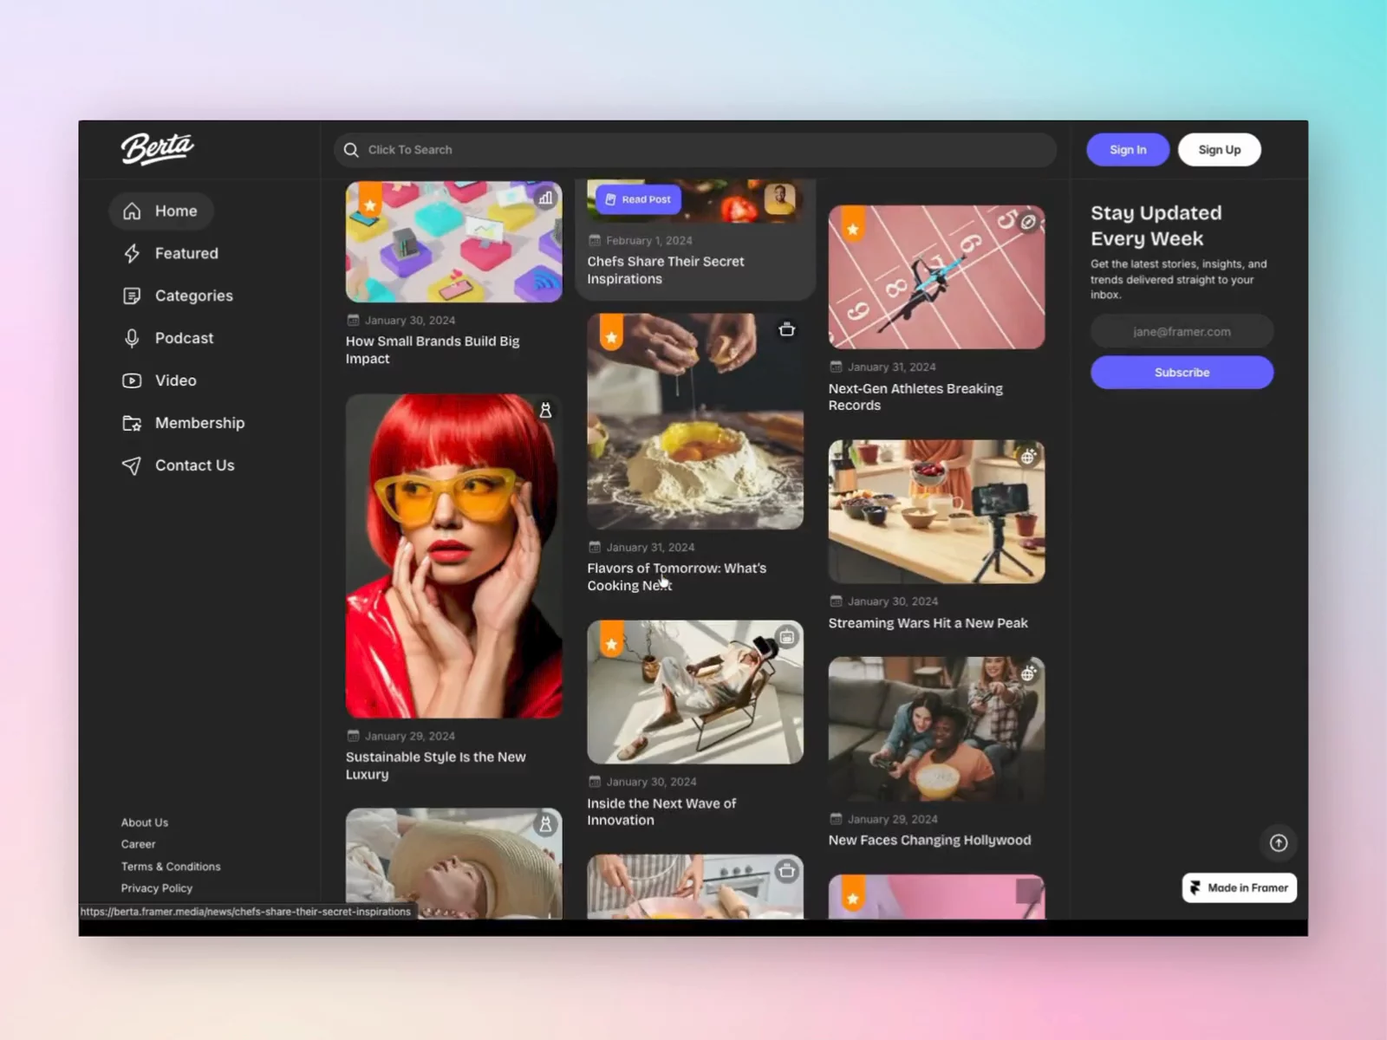The height and width of the screenshot is (1040, 1387).
Task: Click star badge on Inside the Next Wave card
Action: pyautogui.click(x=612, y=640)
